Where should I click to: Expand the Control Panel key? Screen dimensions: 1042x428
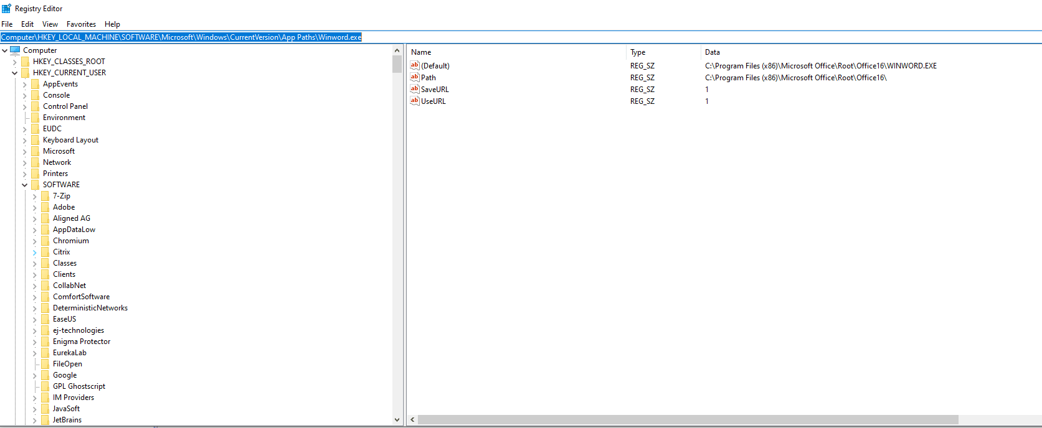[25, 106]
